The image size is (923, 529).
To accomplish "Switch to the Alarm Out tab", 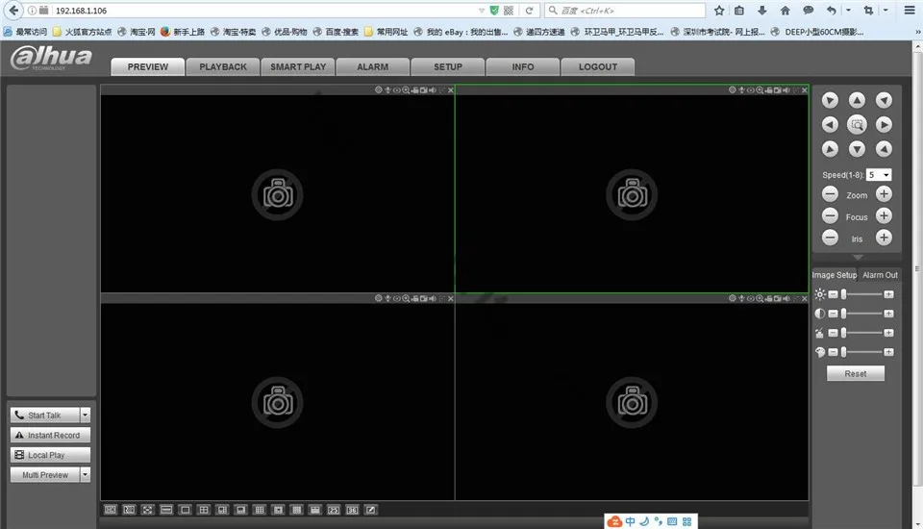I will (880, 275).
